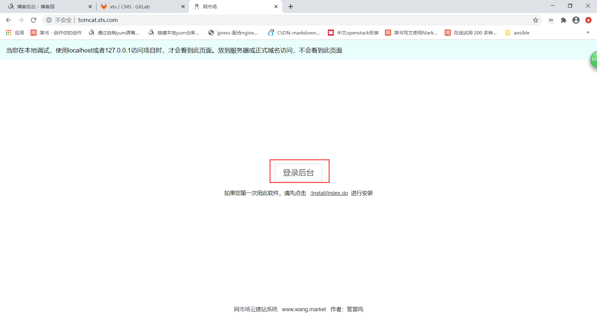Open the 在线试用 200 多种... bookmark
This screenshot has width=597, height=319.
pos(471,33)
